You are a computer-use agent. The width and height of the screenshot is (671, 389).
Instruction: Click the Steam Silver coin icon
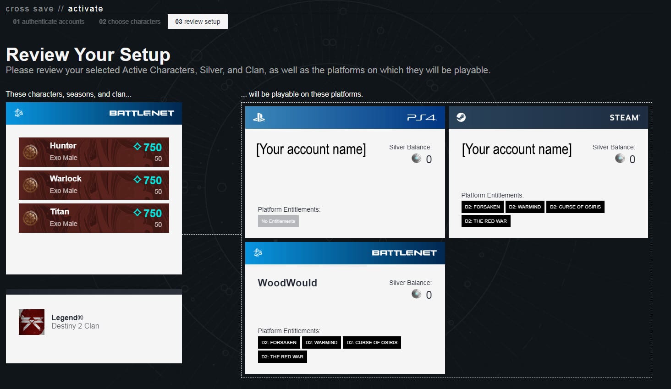[x=620, y=158]
